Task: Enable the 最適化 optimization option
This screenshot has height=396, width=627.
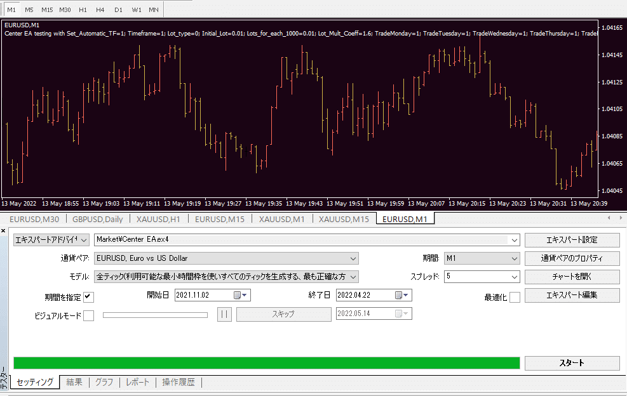Action: pos(515,295)
